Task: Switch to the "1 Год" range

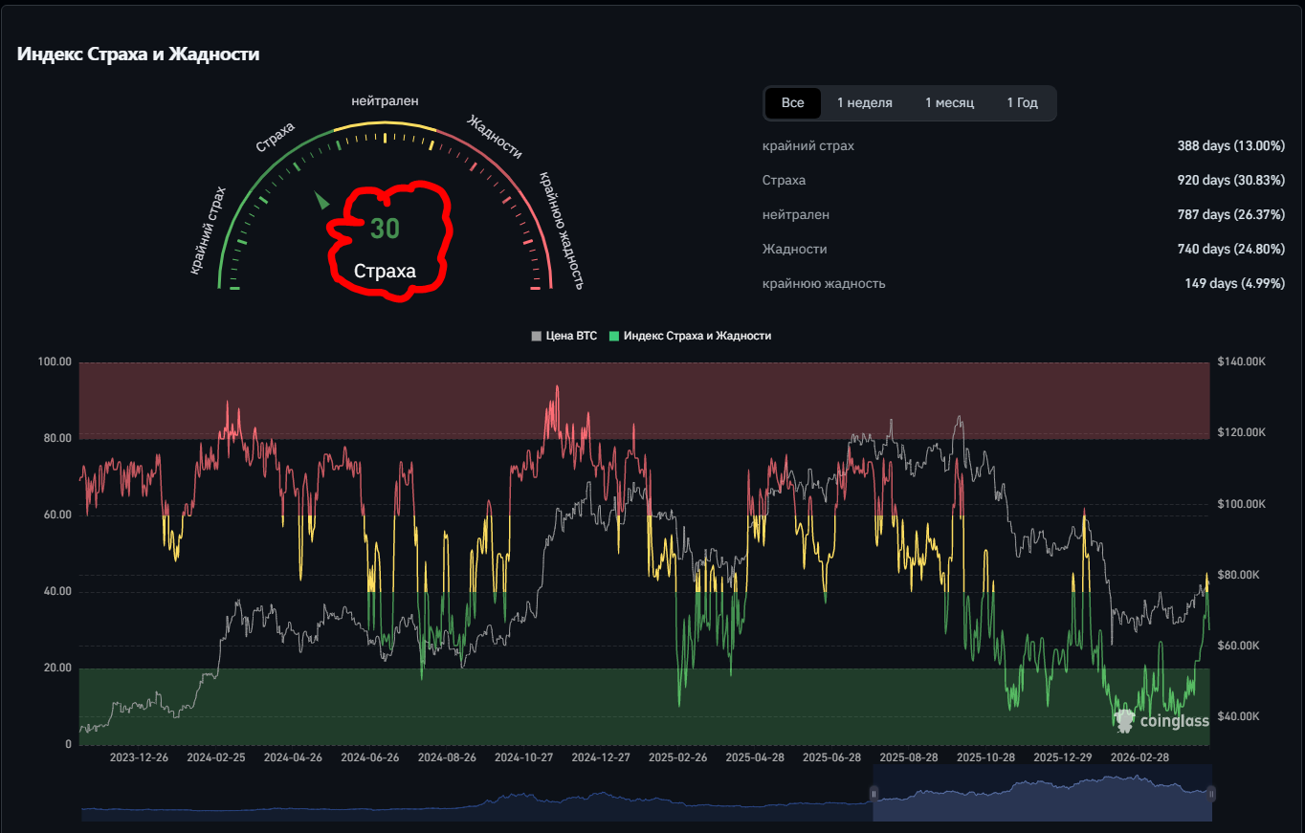Action: pos(1022,103)
